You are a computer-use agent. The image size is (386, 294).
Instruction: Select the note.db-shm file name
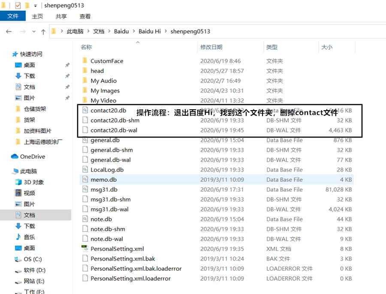tap(108, 229)
